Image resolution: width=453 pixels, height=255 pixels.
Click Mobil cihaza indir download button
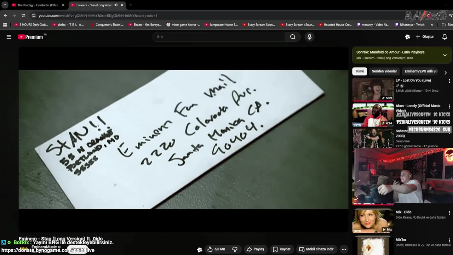[x=316, y=249]
